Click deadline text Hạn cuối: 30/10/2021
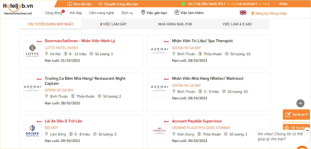Viewport: 311px width, 149px height. point(190,141)
